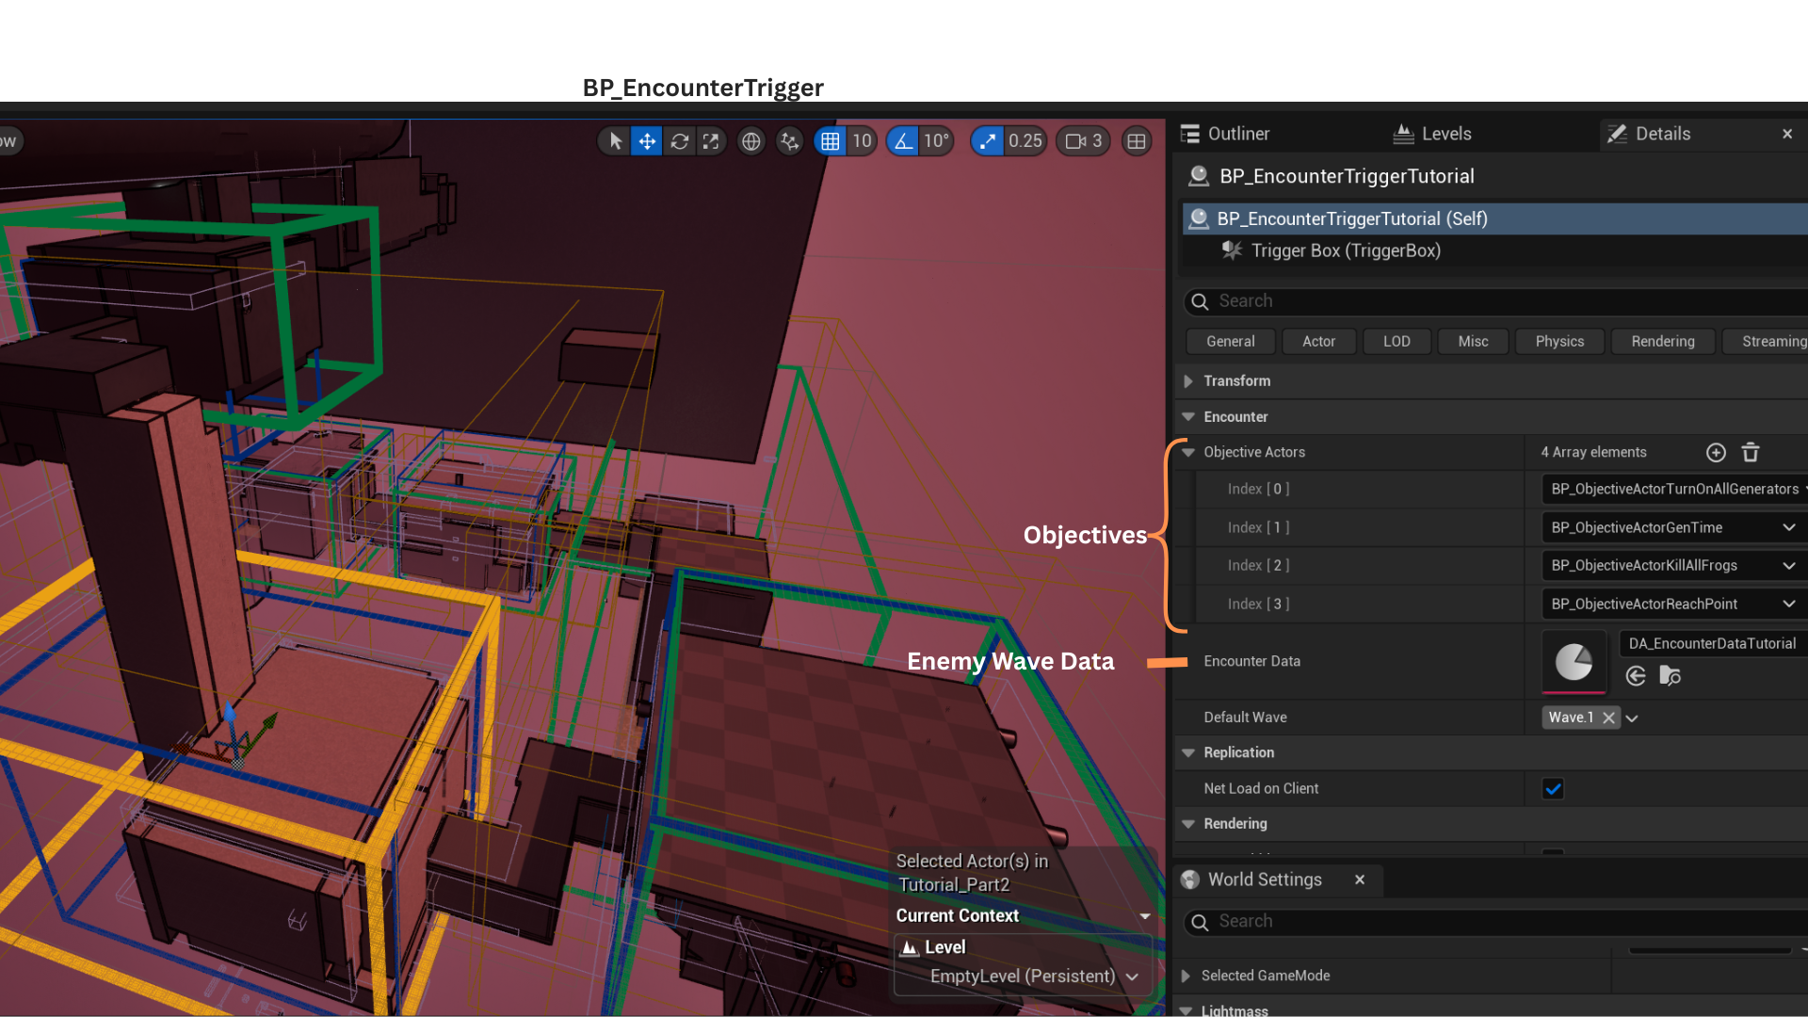The height and width of the screenshot is (1017, 1808).
Task: Select the rotate transform tool
Action: 679,141
